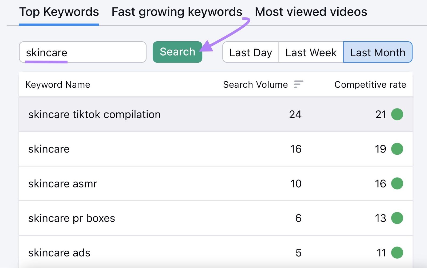
Task: Switch time range to Last Week
Action: (311, 53)
